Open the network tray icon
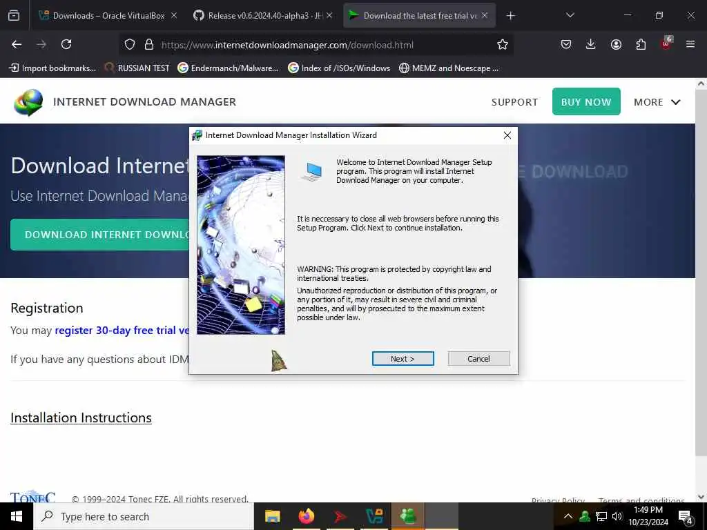Screen dimensions: 707x530 601,516
